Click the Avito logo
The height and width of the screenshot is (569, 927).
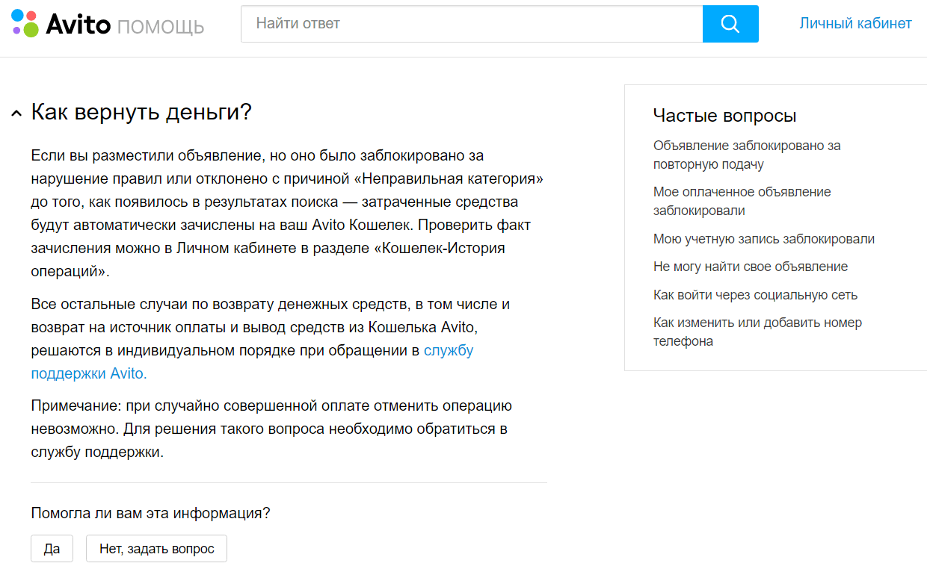click(61, 24)
